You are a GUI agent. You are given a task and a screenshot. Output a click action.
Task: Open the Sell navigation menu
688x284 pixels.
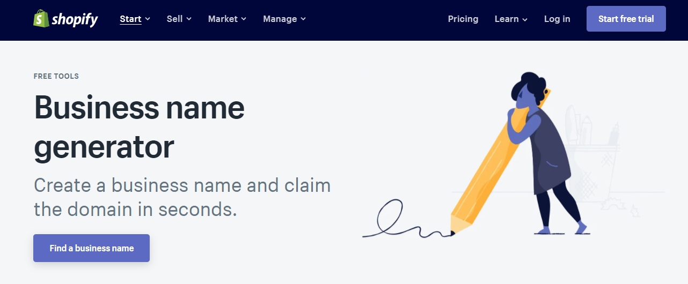tap(174, 19)
